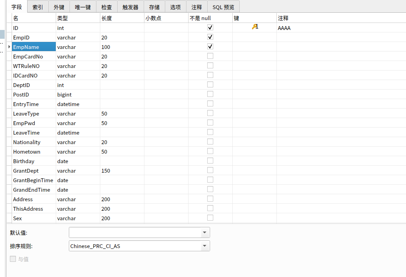Check the not-null checkbox for Sex
The width and height of the screenshot is (406, 277).
210,218
